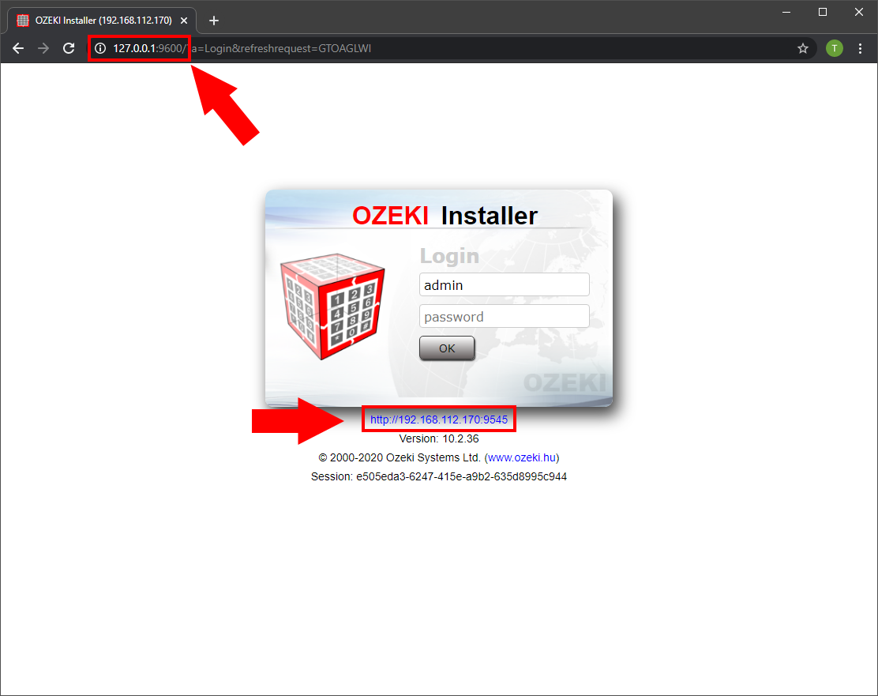The width and height of the screenshot is (878, 696).
Task: Select the OZEKI Installer browser tab
Action: [x=102, y=21]
